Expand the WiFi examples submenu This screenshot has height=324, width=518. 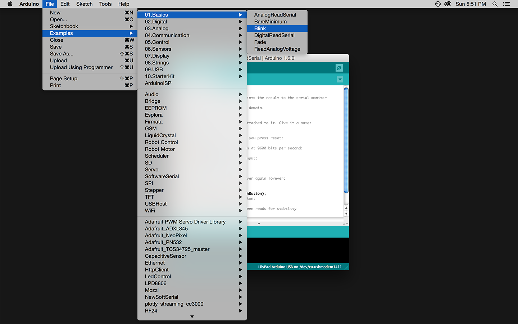point(192,211)
